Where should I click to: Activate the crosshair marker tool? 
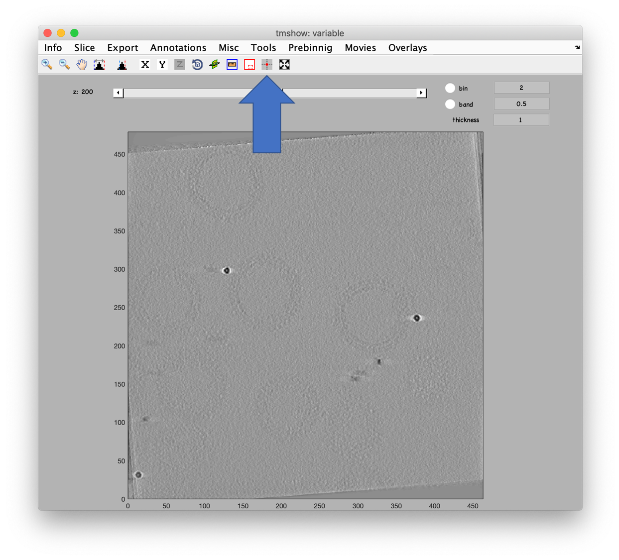(x=266, y=64)
